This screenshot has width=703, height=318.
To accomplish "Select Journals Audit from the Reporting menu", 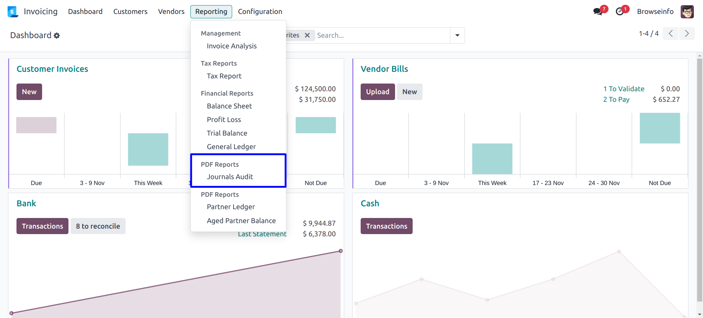I will pos(230,177).
